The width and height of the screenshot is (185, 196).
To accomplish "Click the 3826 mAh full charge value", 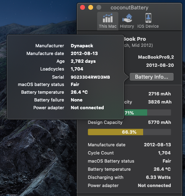I will [x=160, y=102].
